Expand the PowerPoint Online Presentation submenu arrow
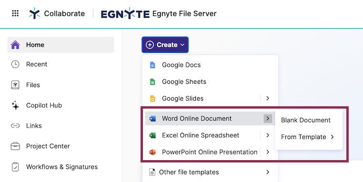 [x=268, y=152]
